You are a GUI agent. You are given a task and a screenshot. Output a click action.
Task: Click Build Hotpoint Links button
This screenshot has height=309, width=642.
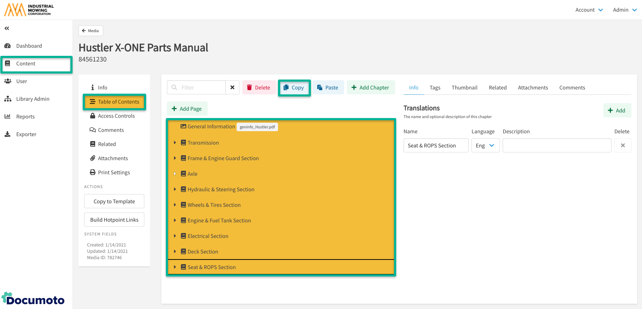114,220
